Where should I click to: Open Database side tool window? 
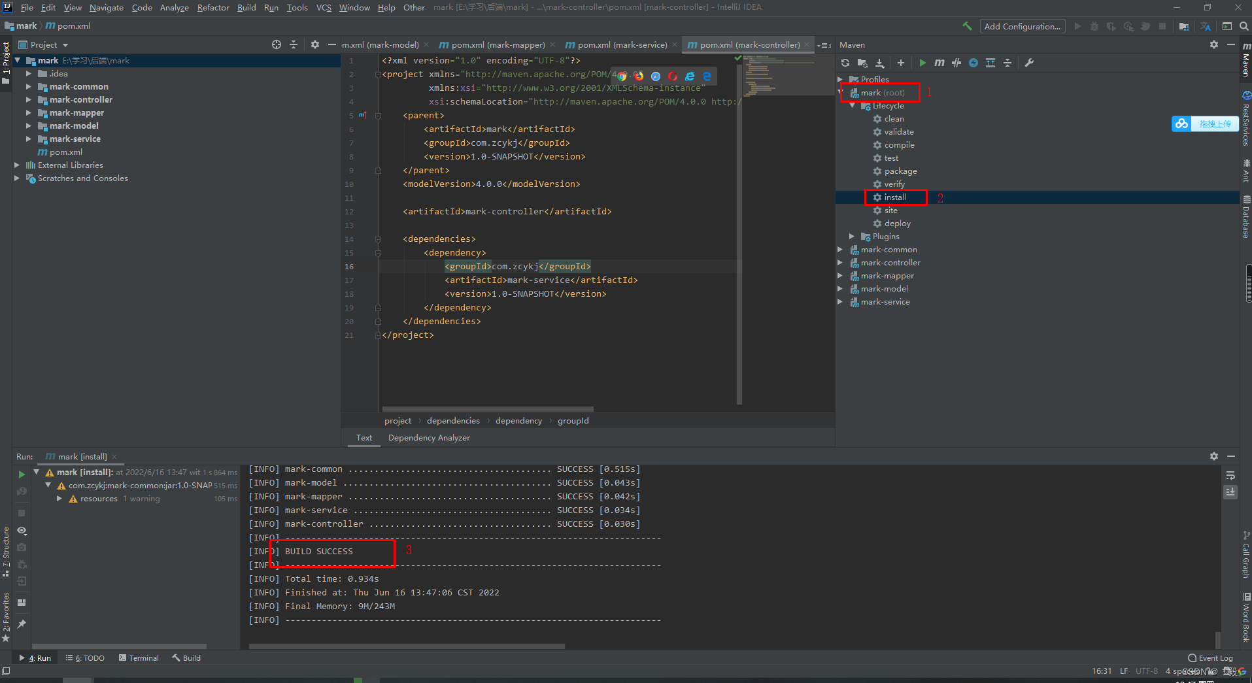click(x=1246, y=218)
